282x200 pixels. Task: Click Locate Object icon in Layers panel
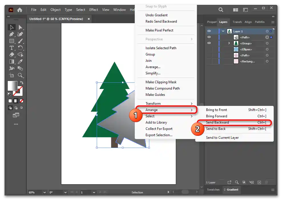[237, 182]
